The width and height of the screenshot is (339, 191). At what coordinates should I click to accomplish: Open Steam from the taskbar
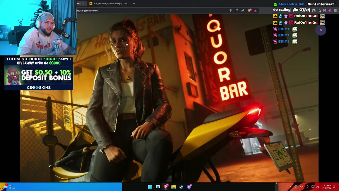[181, 187]
